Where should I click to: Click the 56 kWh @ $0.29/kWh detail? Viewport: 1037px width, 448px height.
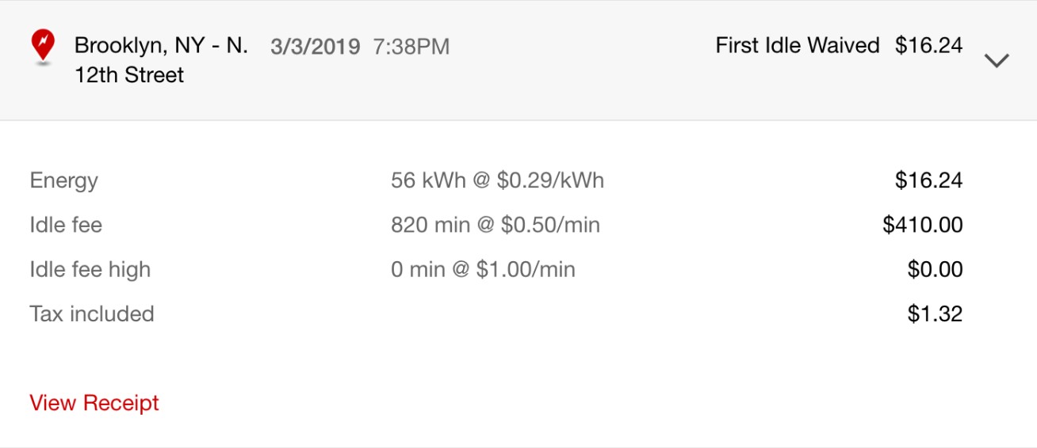pos(497,180)
